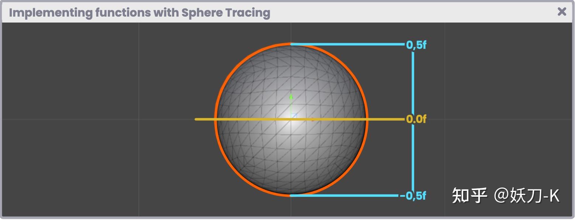Click the yellow line's left endpoint
The height and width of the screenshot is (220, 575).
(196, 119)
